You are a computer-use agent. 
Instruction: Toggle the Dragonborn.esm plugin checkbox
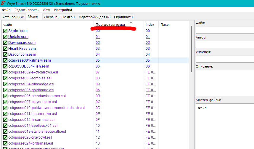(5, 55)
